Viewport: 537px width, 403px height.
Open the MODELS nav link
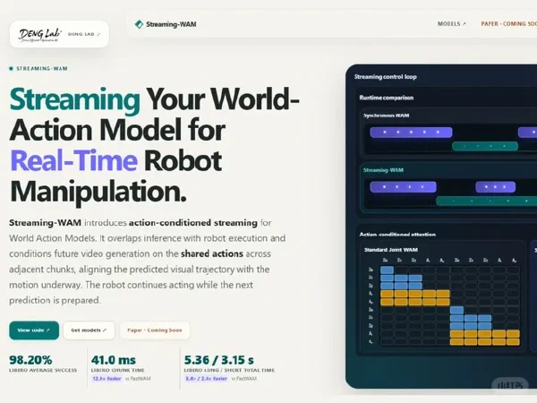[452, 24]
